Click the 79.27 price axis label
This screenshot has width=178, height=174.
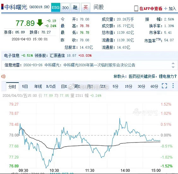pyautogui.click(x=14, y=104)
